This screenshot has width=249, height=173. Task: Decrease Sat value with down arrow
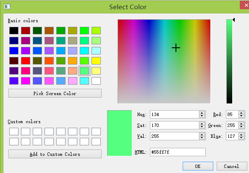pyautogui.click(x=202, y=127)
